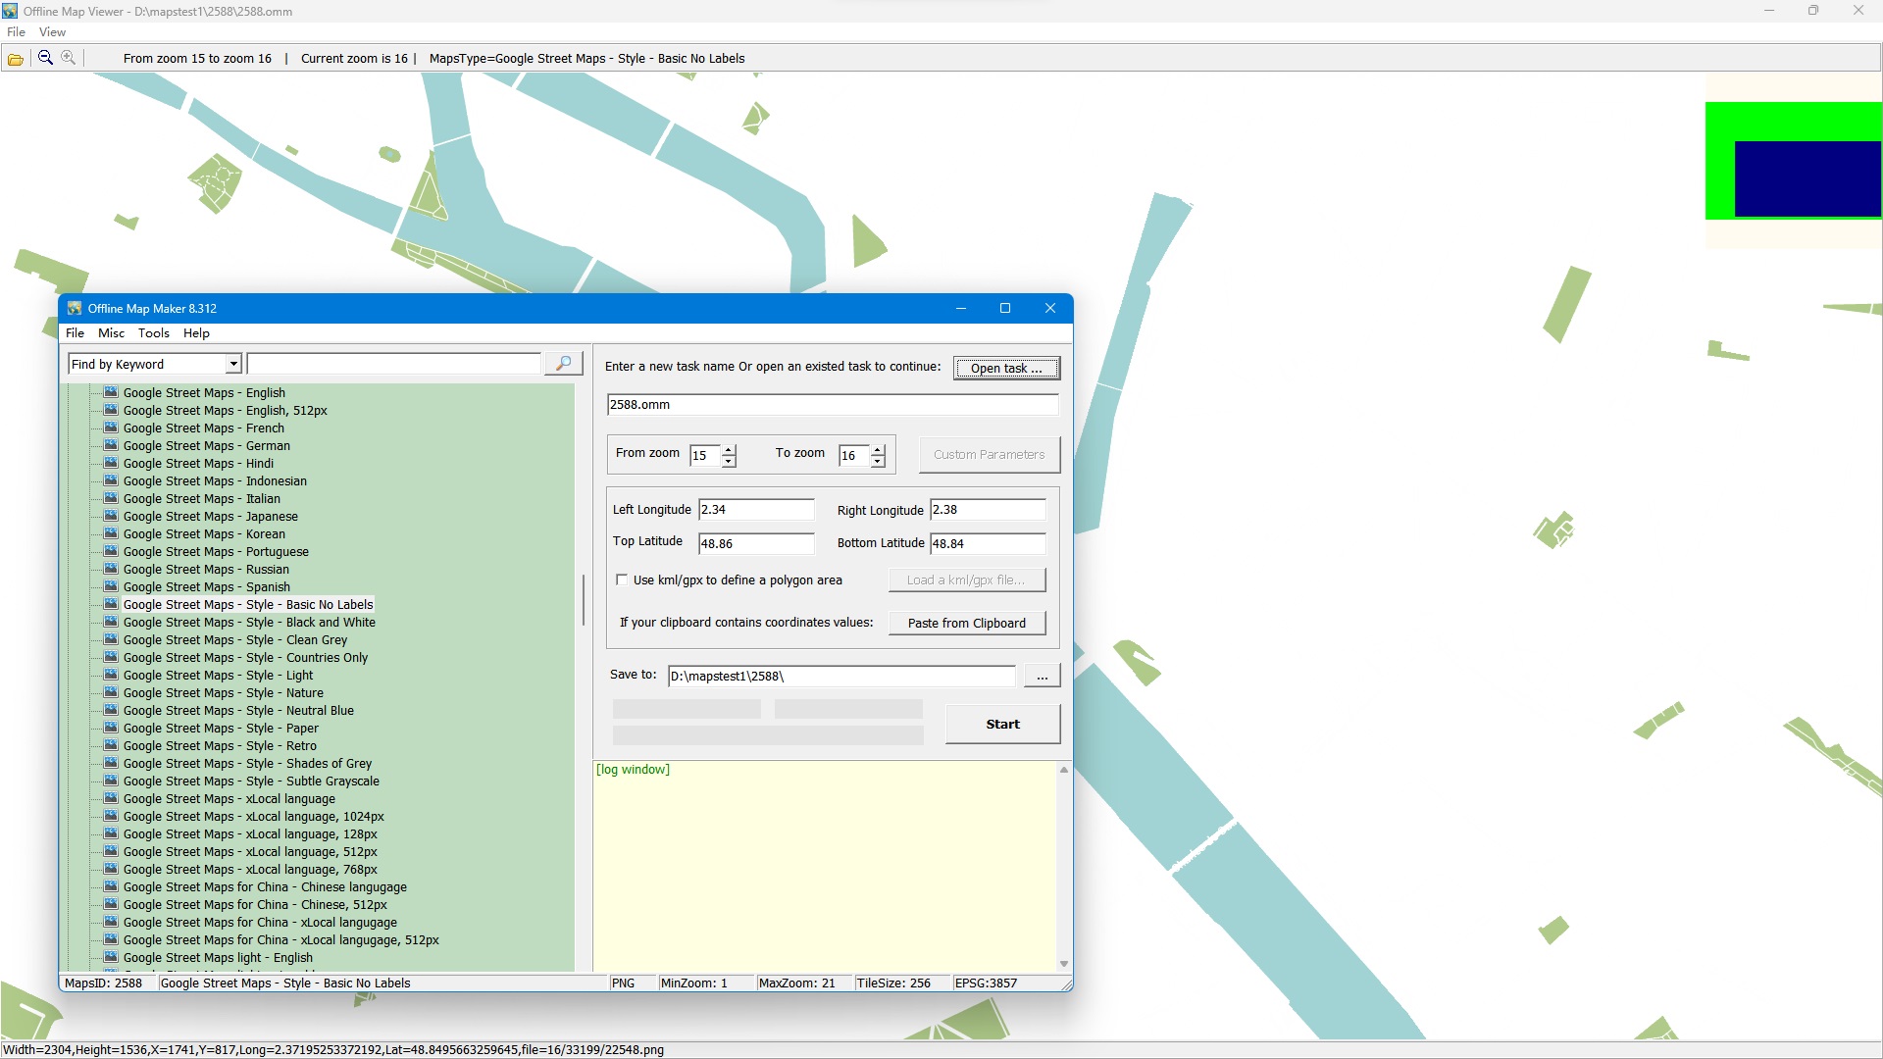Click Offline Map Maker title bar app icon
This screenshot has height=1059, width=1883.
click(x=75, y=308)
